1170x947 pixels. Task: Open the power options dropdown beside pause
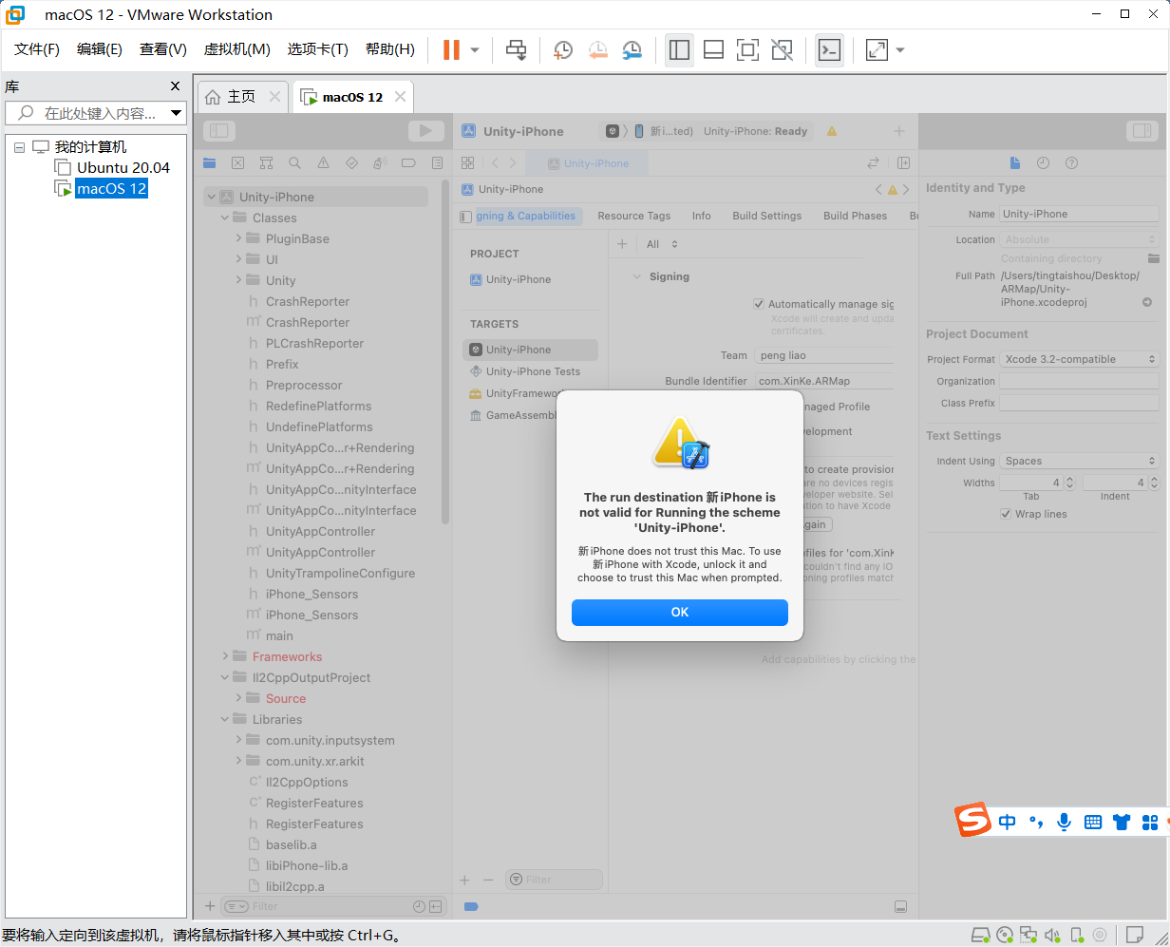pyautogui.click(x=475, y=49)
